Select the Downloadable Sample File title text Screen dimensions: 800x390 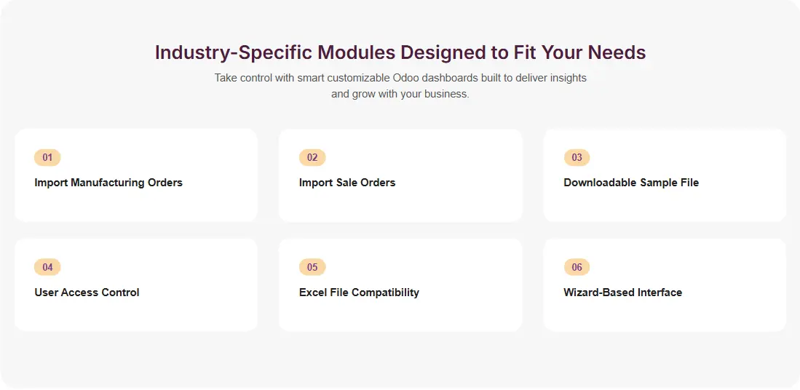pos(631,183)
